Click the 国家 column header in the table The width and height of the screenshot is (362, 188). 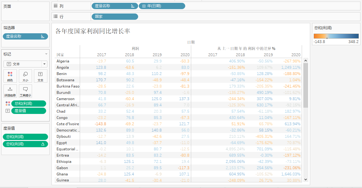point(60,55)
